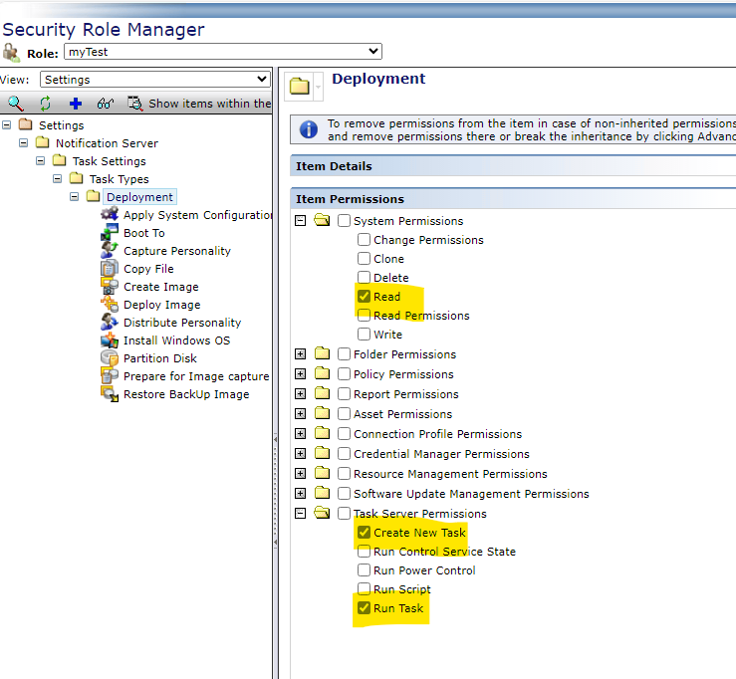Select the Capture Personality task icon
736x679 pixels.
[x=109, y=251]
